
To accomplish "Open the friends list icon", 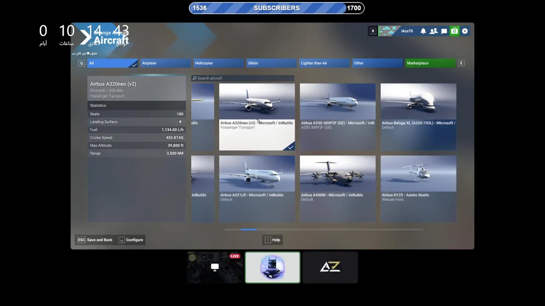I will [x=433, y=31].
